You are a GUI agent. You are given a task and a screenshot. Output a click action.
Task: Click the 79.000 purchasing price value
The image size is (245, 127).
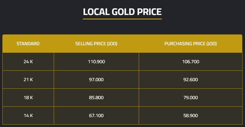(x=190, y=98)
